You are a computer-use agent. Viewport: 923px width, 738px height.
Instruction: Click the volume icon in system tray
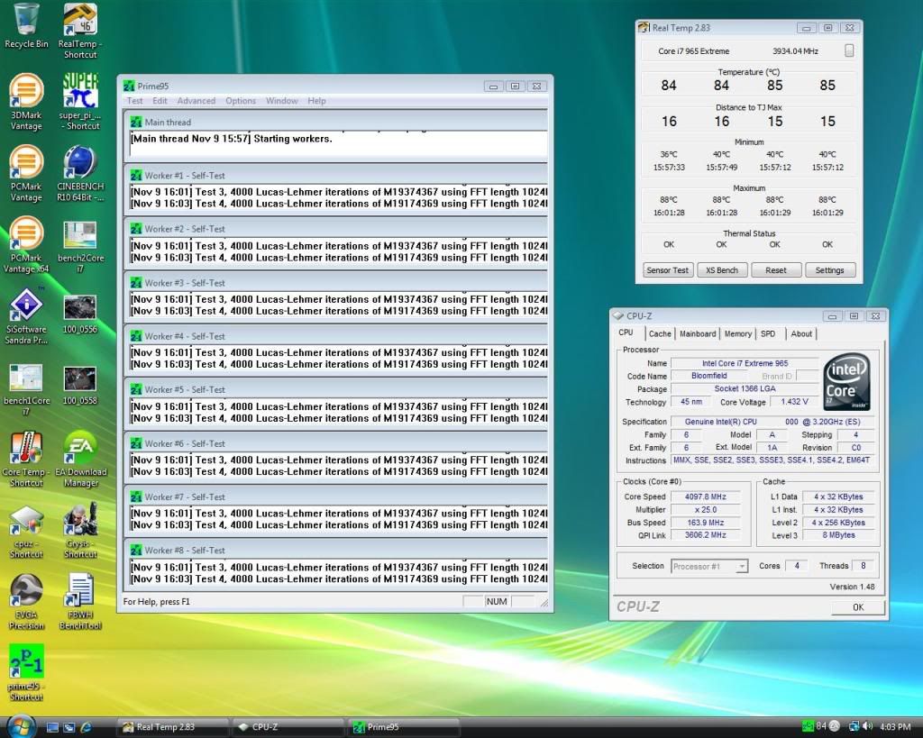[x=867, y=727]
